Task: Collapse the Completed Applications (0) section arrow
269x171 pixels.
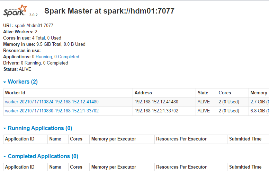Action: [x=5, y=156]
